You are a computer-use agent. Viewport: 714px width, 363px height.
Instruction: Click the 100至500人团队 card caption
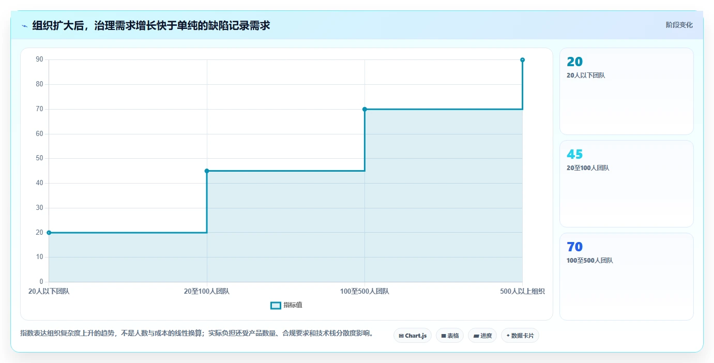590,261
